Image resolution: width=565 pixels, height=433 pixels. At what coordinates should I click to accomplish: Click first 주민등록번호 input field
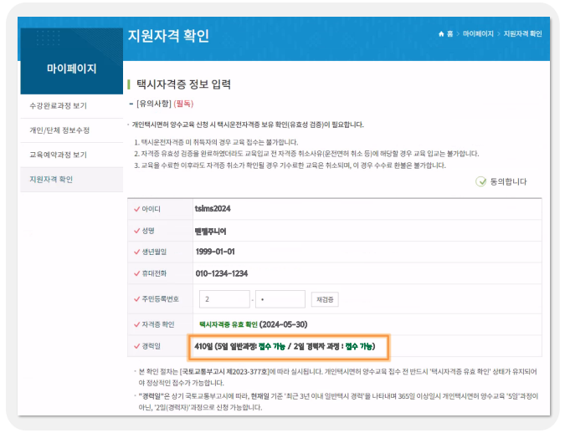click(x=224, y=299)
